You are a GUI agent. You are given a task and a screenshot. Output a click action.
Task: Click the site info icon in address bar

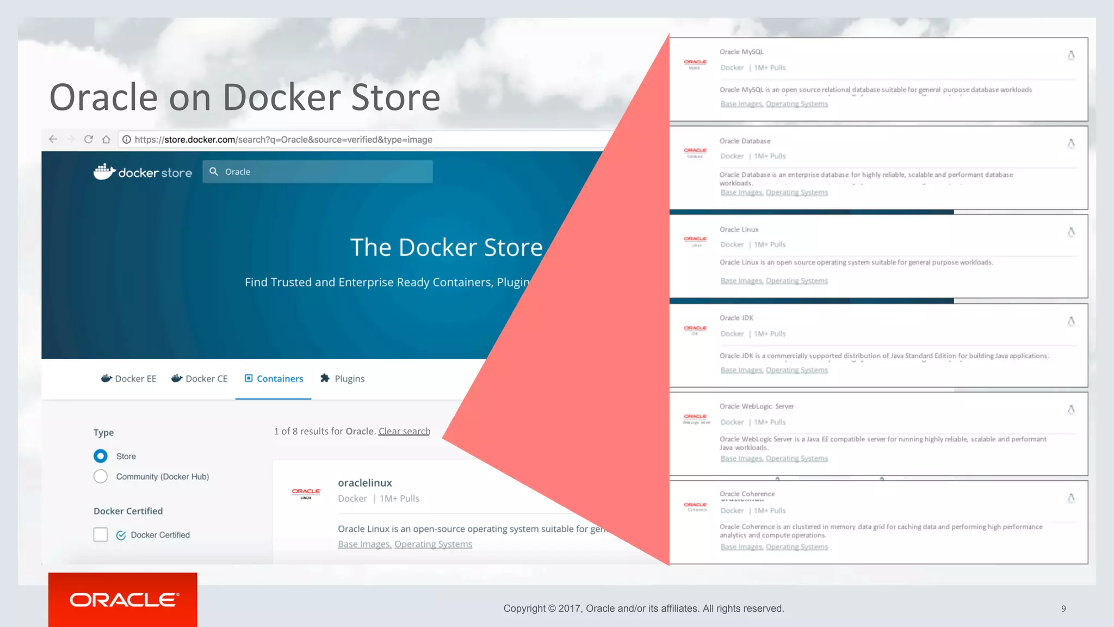click(x=126, y=139)
